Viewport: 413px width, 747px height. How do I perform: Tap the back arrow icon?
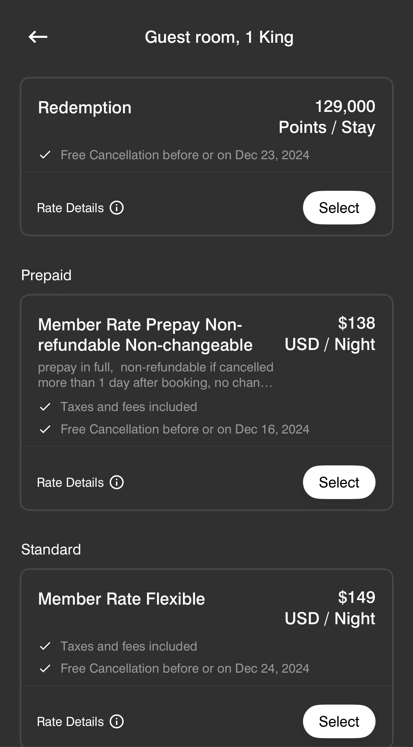(x=38, y=37)
